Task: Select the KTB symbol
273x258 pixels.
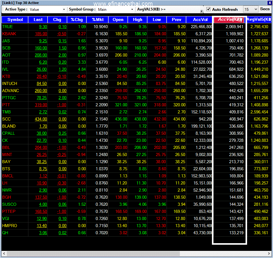Action: pos(6,76)
